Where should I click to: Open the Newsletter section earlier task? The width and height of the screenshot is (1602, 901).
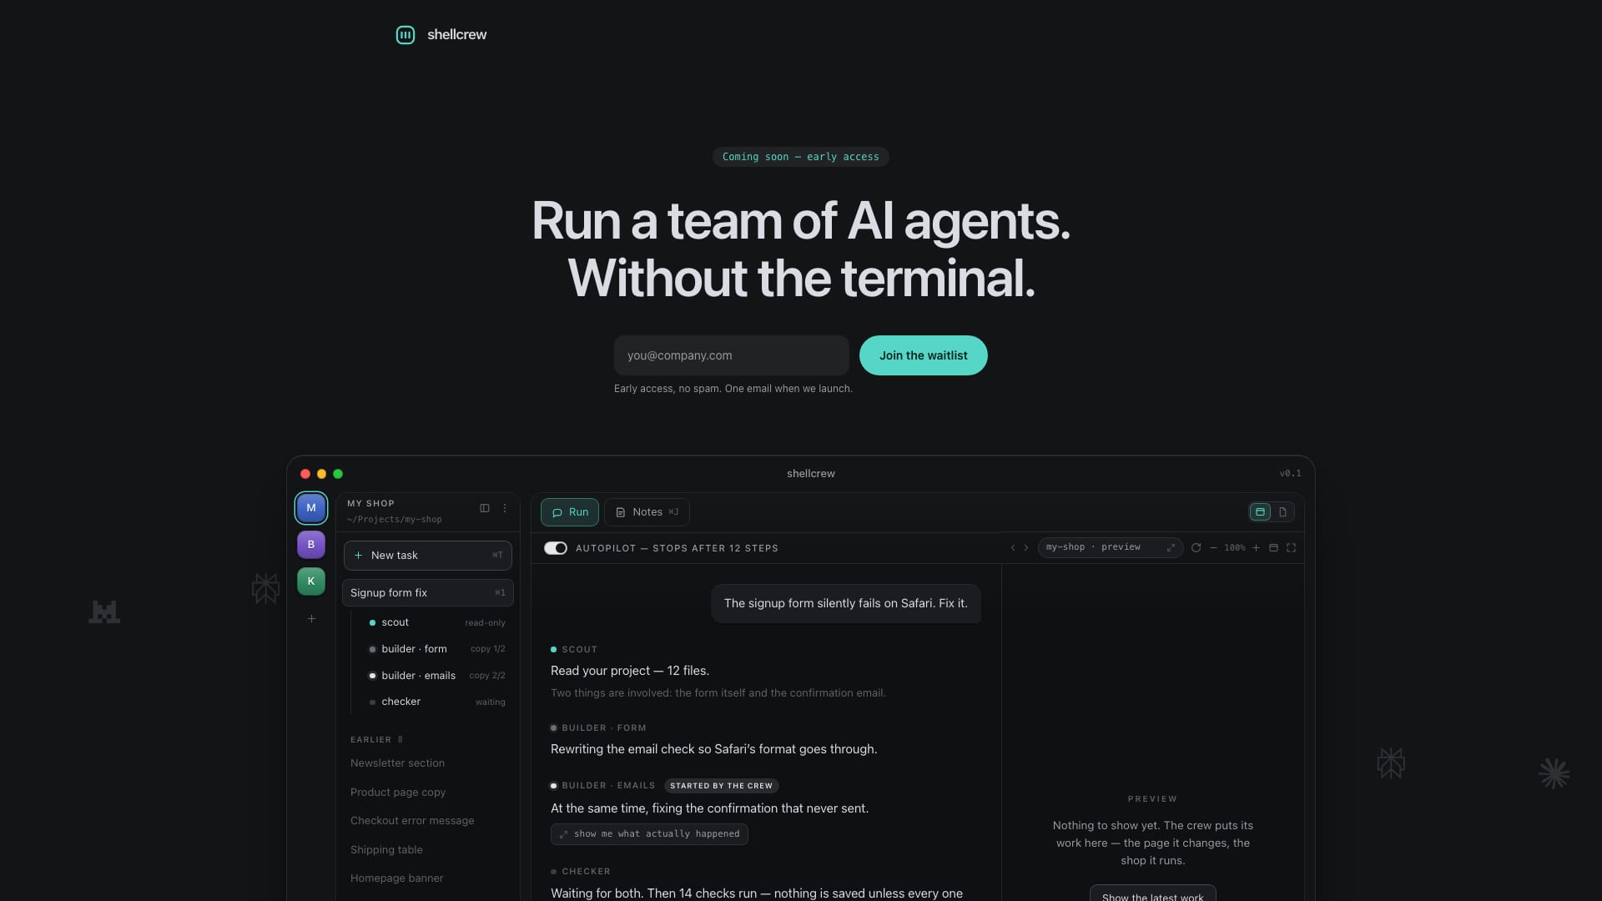tap(397, 763)
